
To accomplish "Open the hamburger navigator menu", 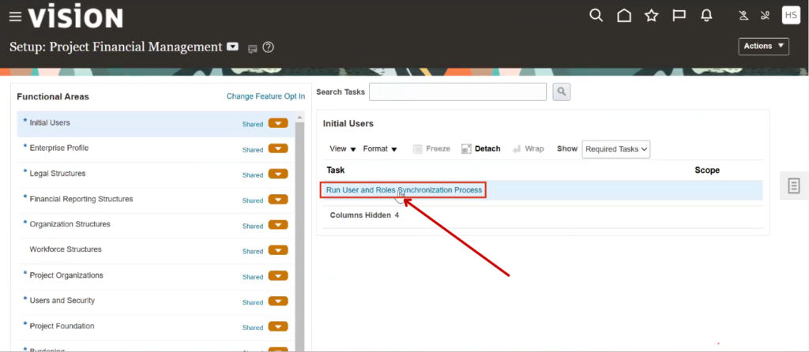I will [15, 17].
